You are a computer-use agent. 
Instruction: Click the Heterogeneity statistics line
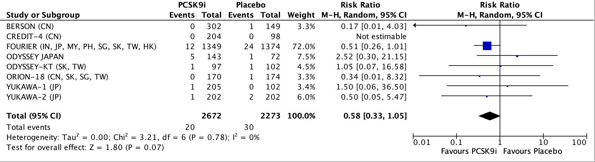coord(133,137)
